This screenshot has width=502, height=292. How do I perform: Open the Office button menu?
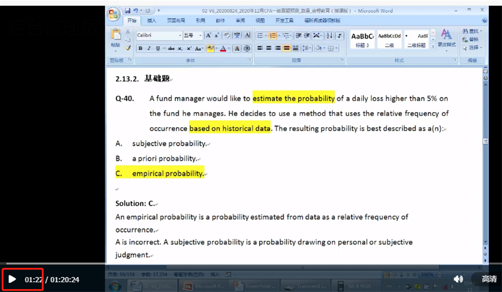(113, 14)
